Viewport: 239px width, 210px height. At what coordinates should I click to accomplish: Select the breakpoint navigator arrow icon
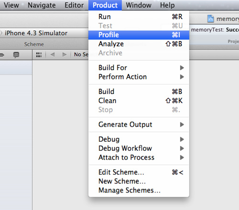pyautogui.click(x=2, y=55)
